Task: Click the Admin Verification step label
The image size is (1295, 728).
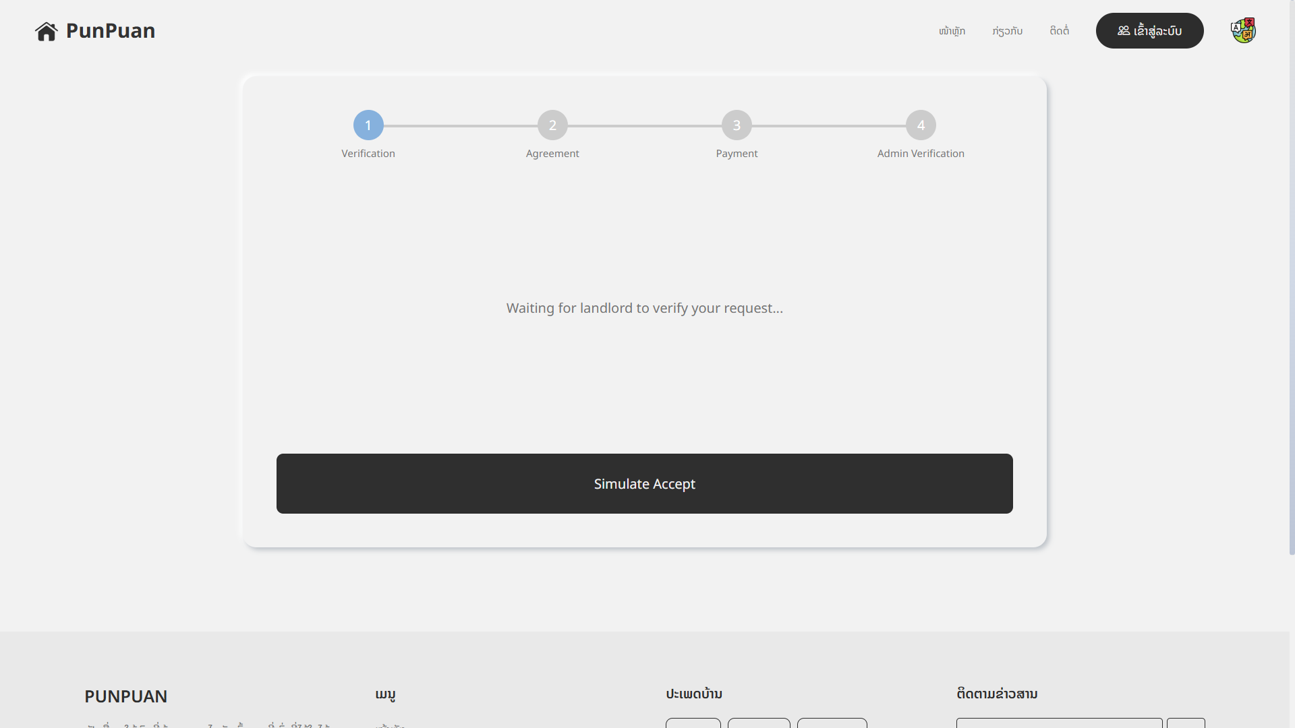Action: pos(921,154)
